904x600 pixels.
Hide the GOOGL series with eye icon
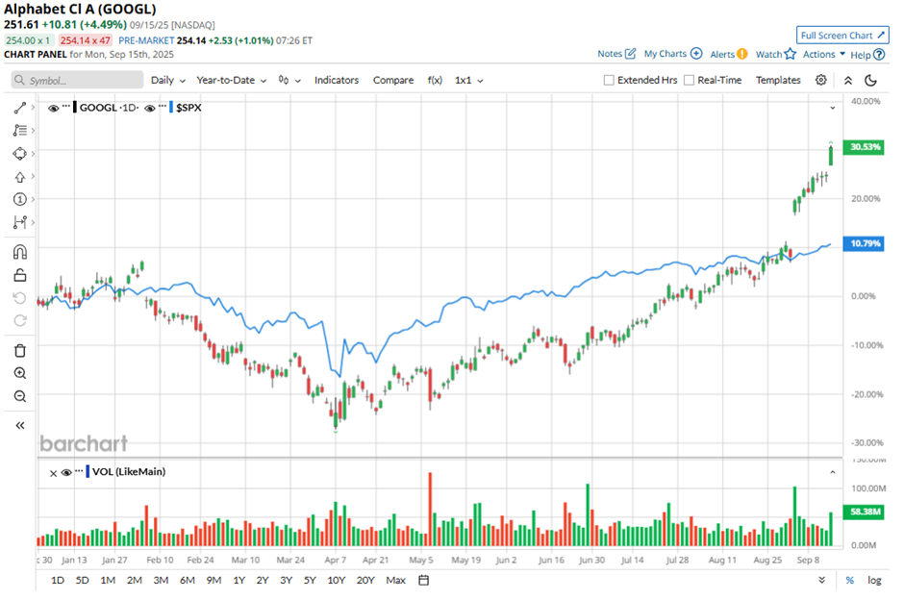pos(54,109)
